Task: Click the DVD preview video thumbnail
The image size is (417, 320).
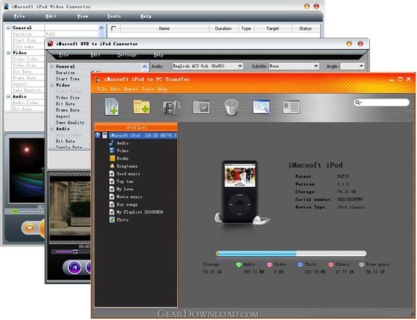Action: click(70, 208)
